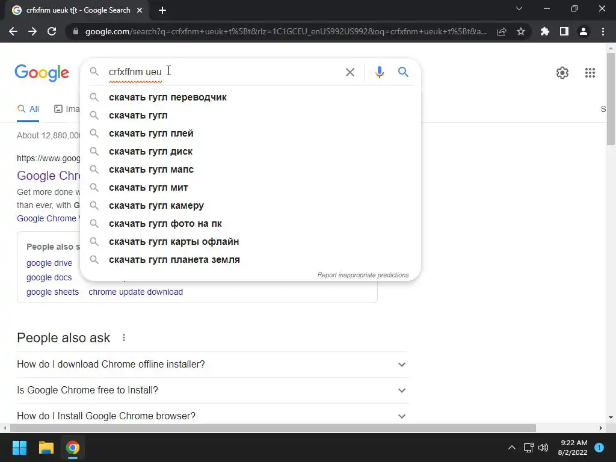Toggle the browser side panel icon

(564, 31)
